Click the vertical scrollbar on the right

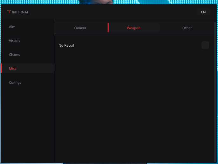coord(215,92)
